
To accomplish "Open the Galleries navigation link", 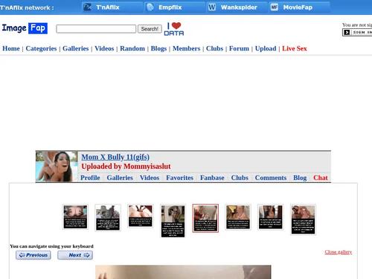I will click(x=76, y=48).
